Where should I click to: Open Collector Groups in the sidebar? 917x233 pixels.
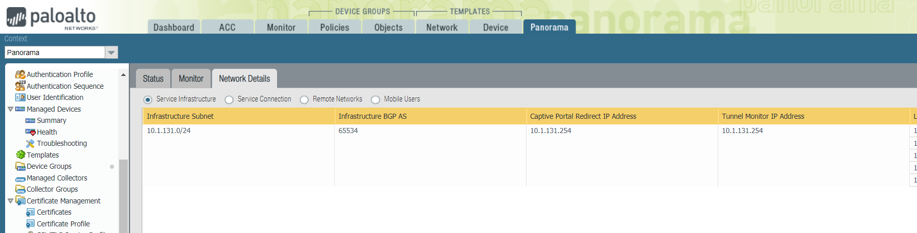coord(52,189)
